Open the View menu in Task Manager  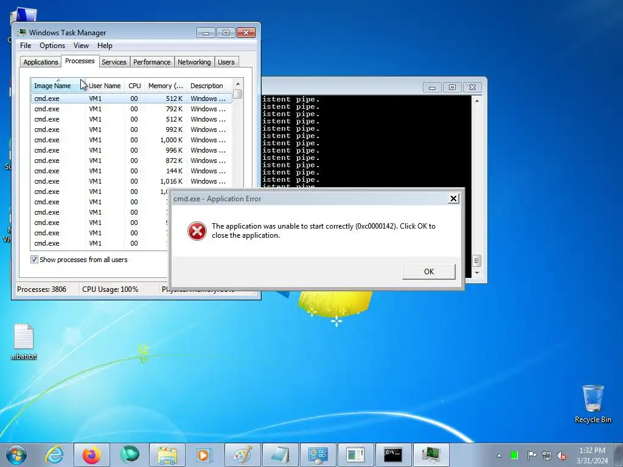[x=81, y=46]
